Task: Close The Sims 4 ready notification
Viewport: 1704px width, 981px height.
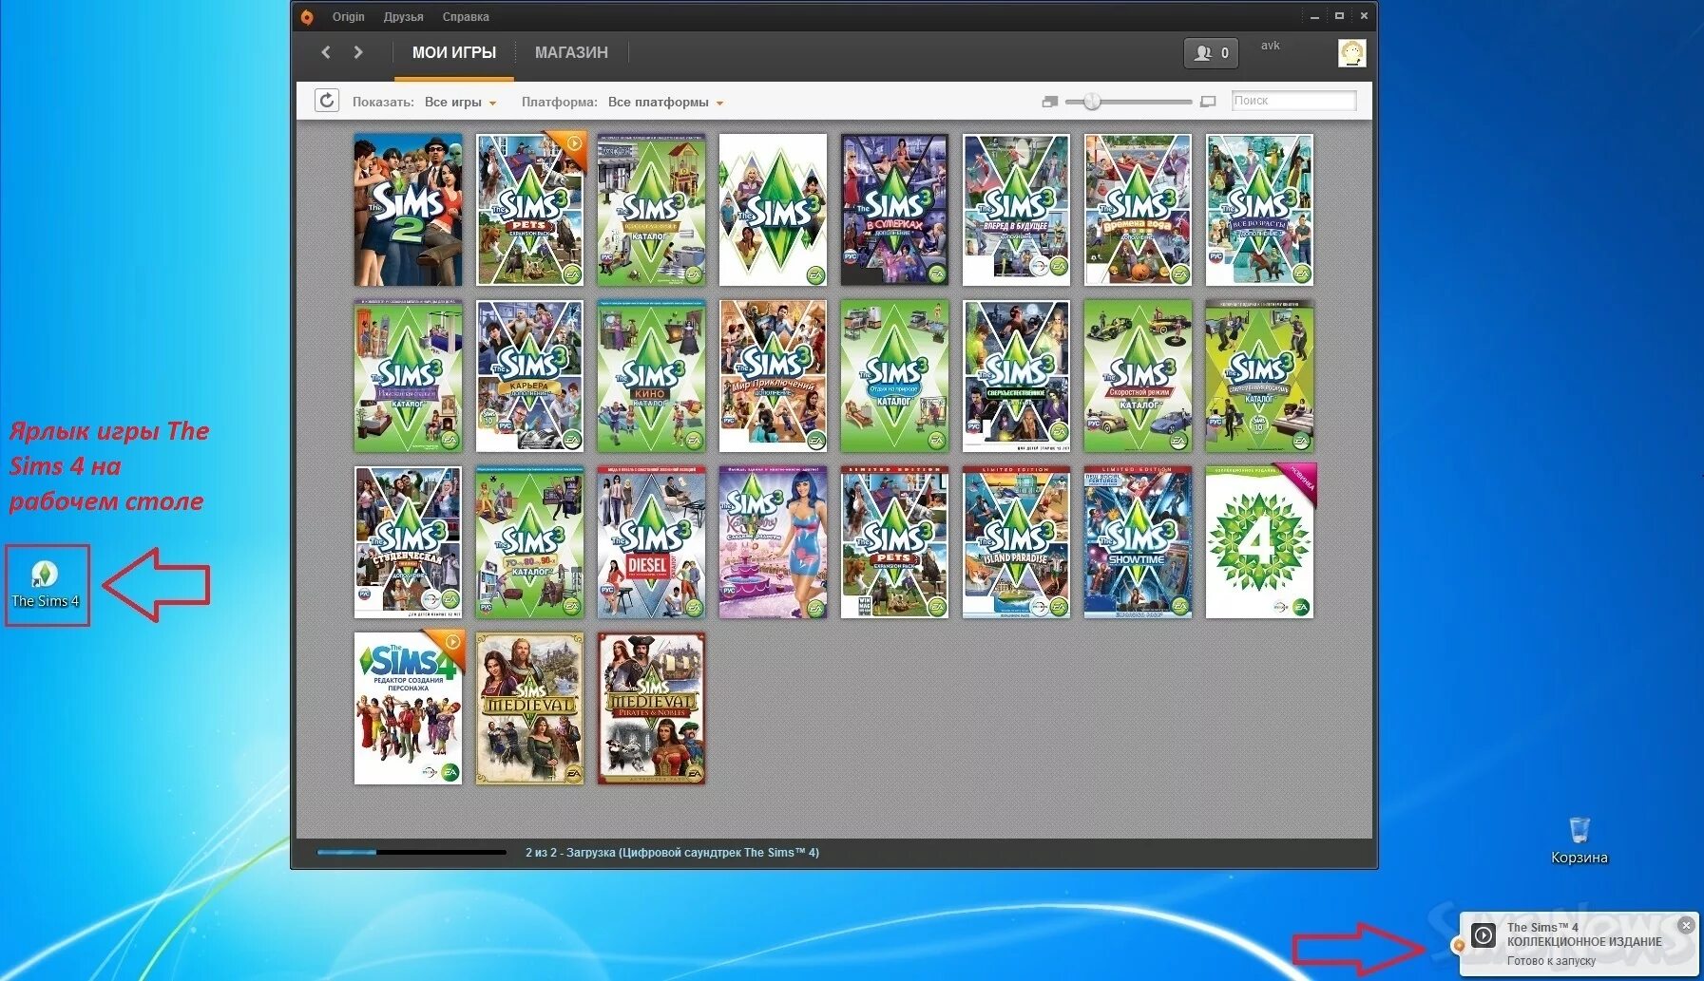Action: (1686, 925)
